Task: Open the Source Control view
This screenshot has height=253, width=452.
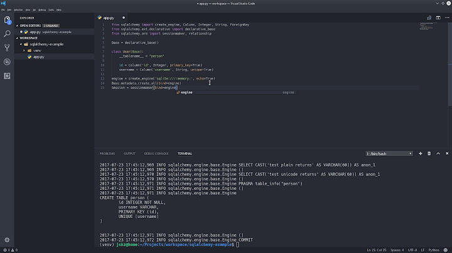Action: [7, 48]
